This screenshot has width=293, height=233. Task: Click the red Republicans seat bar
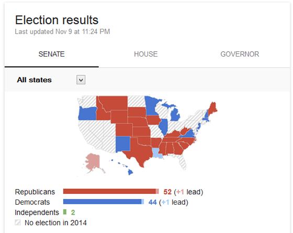tap(111, 192)
